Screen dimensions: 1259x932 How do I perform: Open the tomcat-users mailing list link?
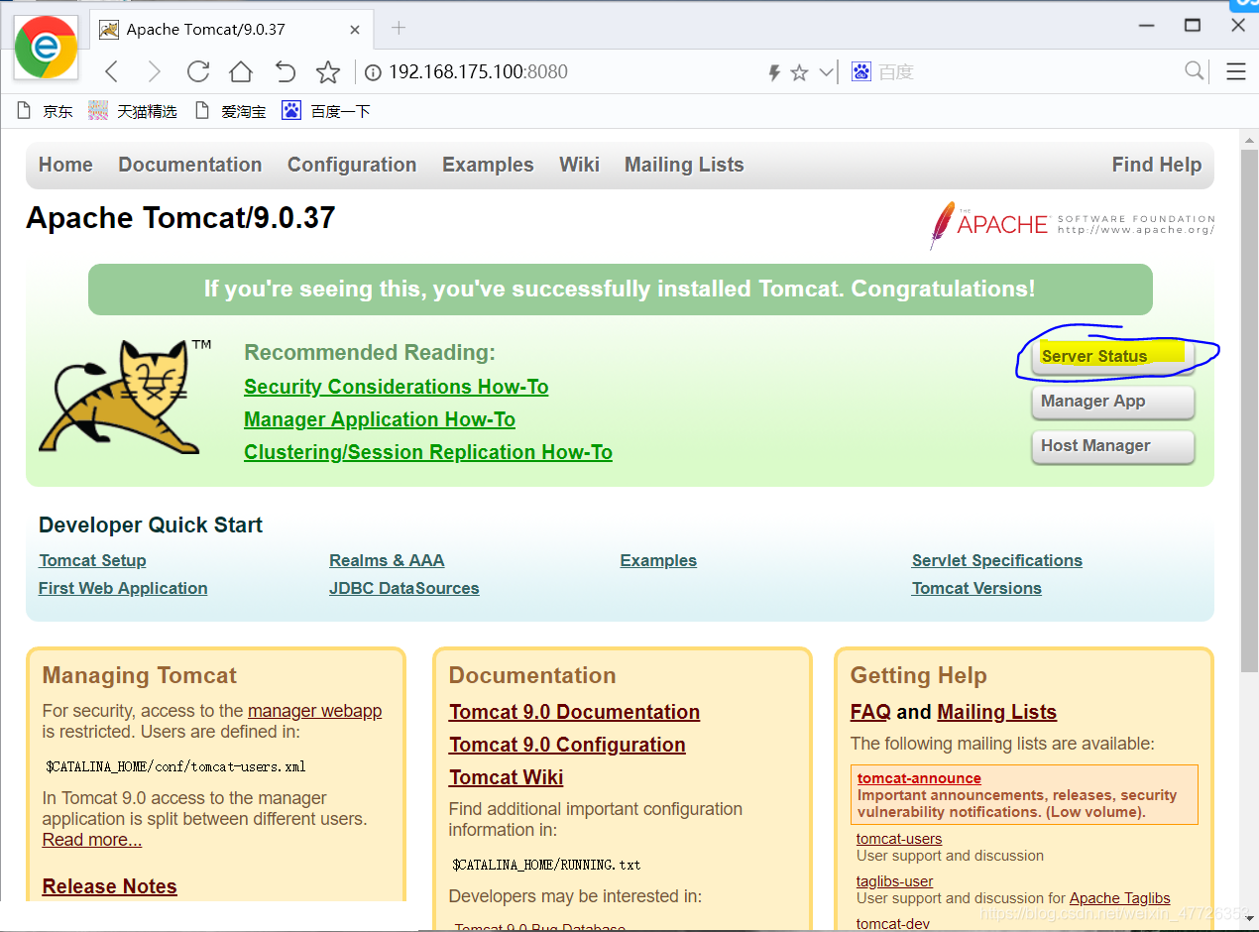tap(899, 839)
